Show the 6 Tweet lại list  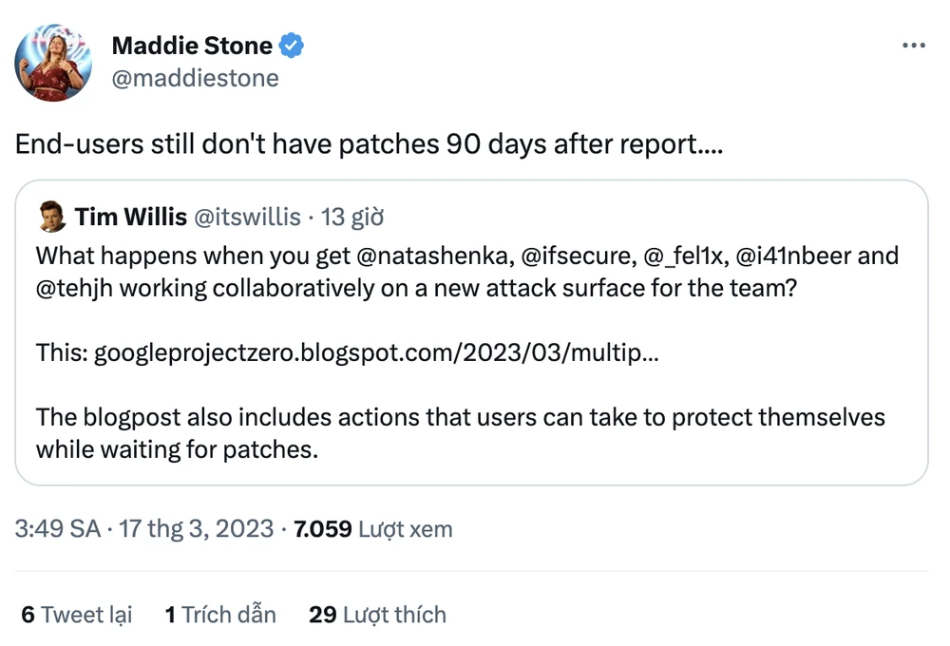tap(77, 615)
